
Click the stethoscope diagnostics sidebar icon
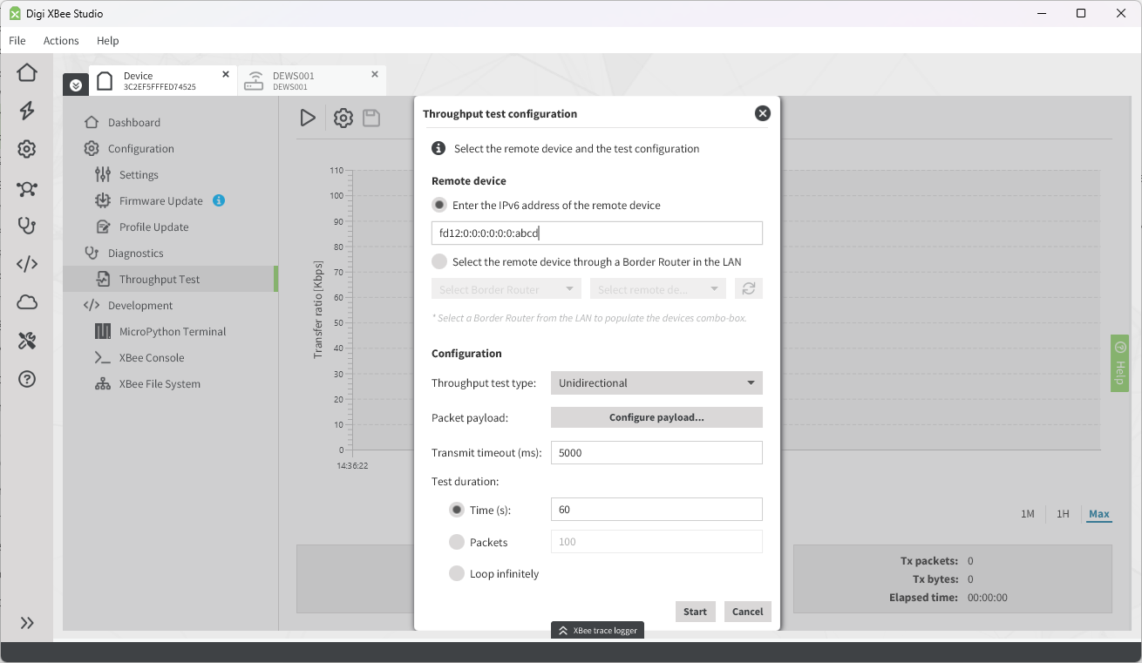27,226
